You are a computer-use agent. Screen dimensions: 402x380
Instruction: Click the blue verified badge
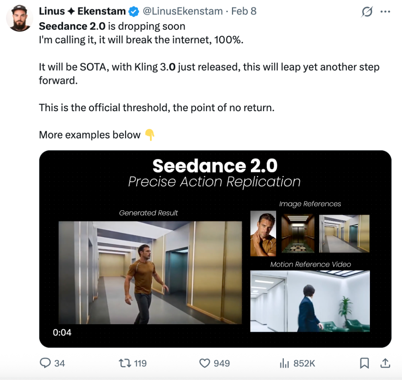133,12
